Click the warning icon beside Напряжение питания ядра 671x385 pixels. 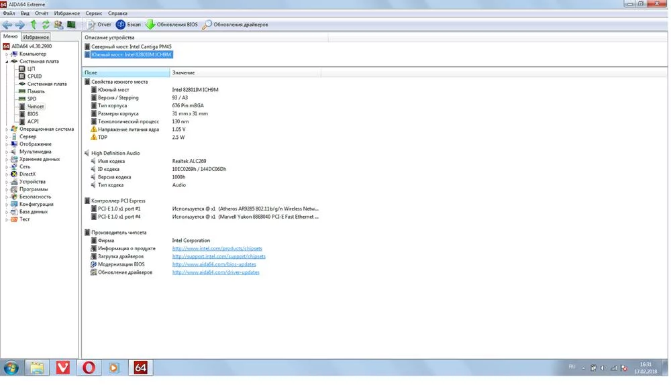pos(94,129)
